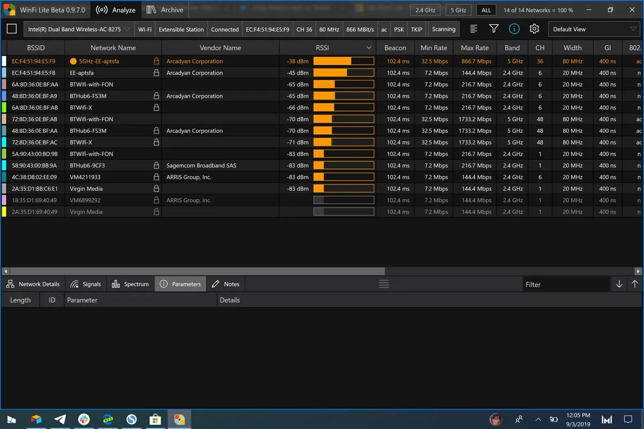Click the list layout lines icon
Viewport: 644px width, 429px height.
[474, 29]
